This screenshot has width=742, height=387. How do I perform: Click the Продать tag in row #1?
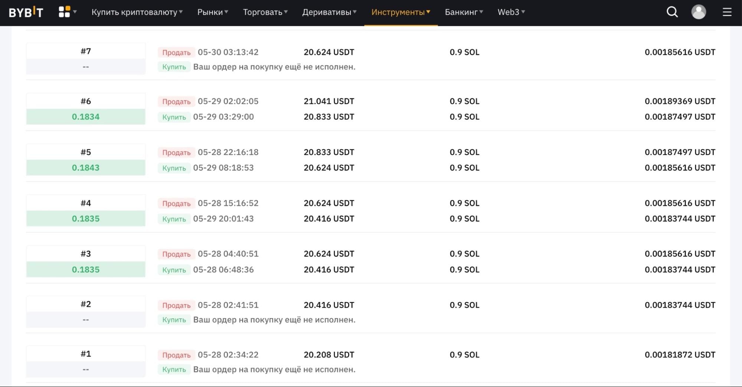tap(176, 355)
